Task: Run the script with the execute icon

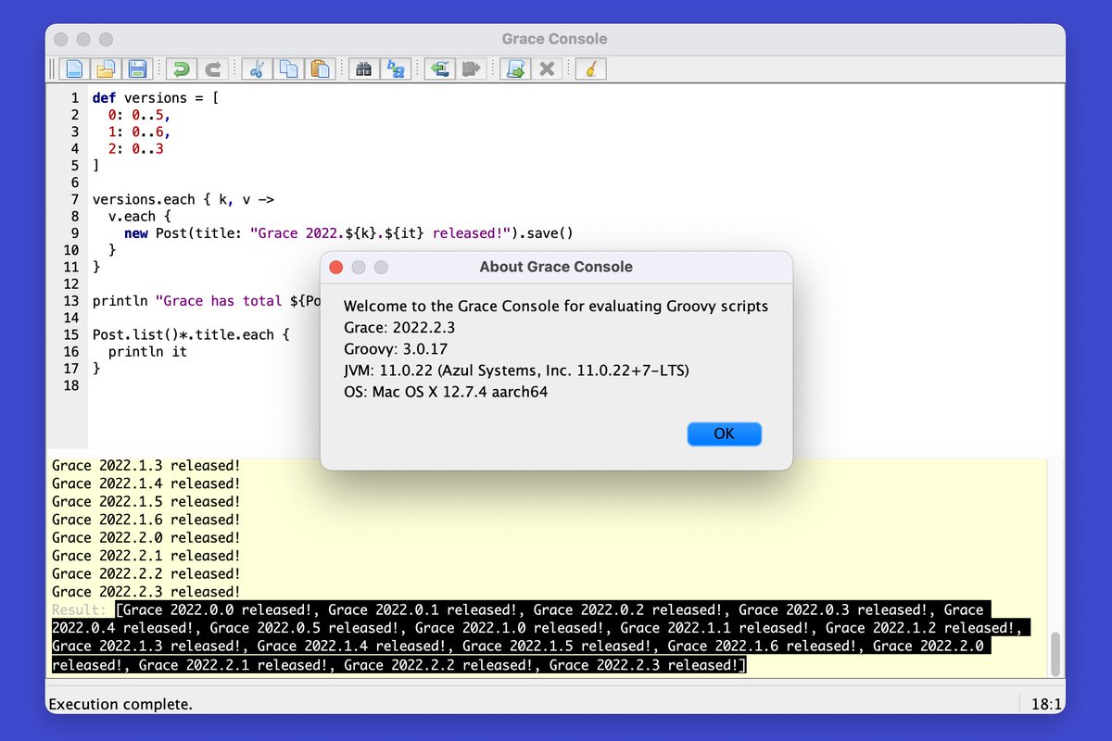Action: point(515,68)
